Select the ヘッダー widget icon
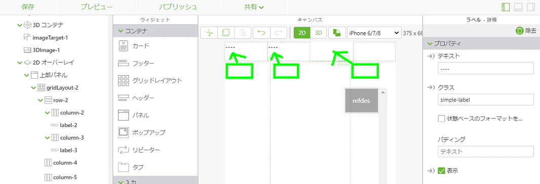The image size is (540, 184). [123, 98]
